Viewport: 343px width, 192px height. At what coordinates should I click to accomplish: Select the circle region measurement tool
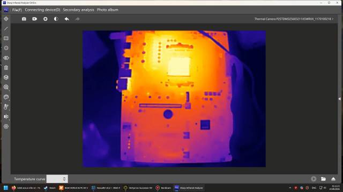click(6, 48)
